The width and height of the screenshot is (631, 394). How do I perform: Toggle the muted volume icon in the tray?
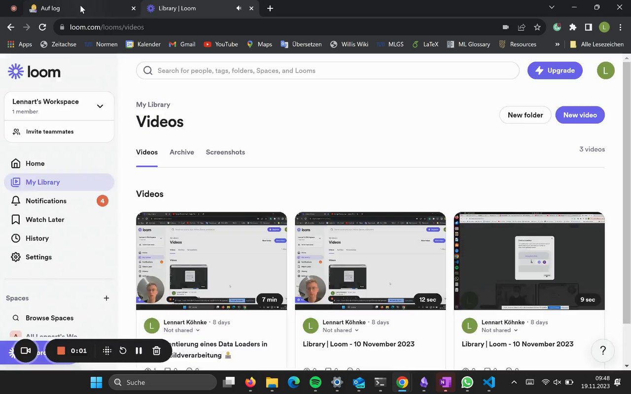click(x=557, y=382)
